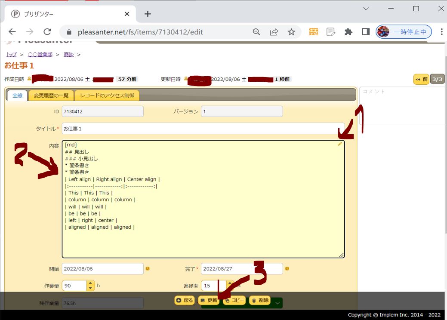Image resolution: width=447 pixels, height=320 pixels.
Task: Click the '1 秒前' updated time text
Action: coord(282,79)
